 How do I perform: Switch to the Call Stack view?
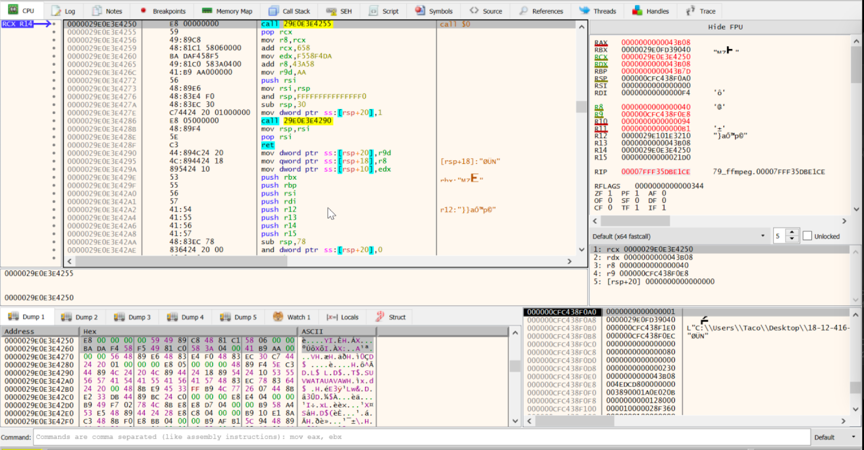(x=289, y=11)
